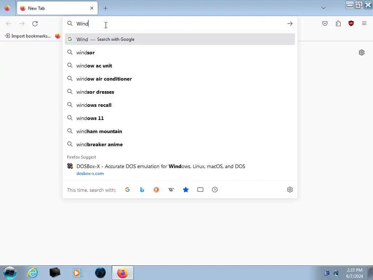The width and height of the screenshot is (373, 280).
Task: Choose 'windsor dresses' suggestion
Action: (180, 92)
